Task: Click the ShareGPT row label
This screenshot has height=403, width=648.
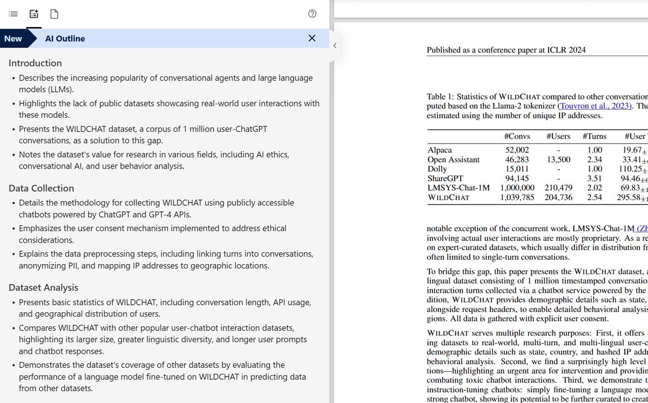Action: coord(446,178)
